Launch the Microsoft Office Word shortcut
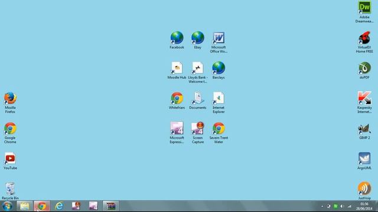The image size is (378, 212). [219, 42]
